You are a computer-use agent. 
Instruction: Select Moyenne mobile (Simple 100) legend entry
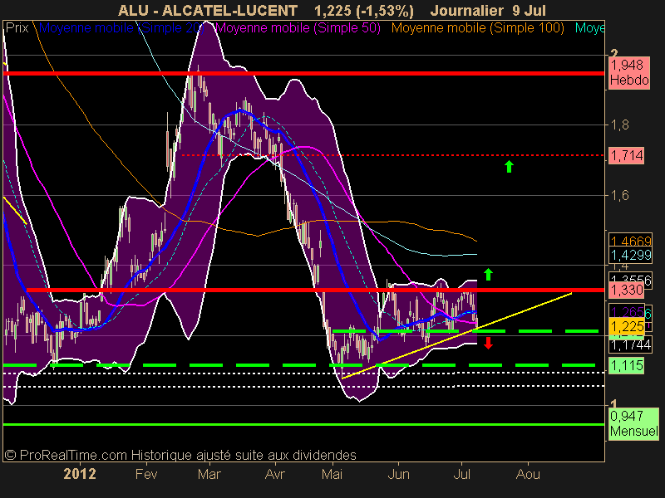pyautogui.click(x=477, y=28)
